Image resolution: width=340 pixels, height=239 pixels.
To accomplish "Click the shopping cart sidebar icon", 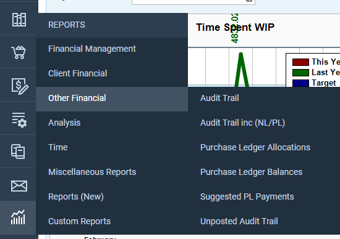I will pyautogui.click(x=19, y=52).
